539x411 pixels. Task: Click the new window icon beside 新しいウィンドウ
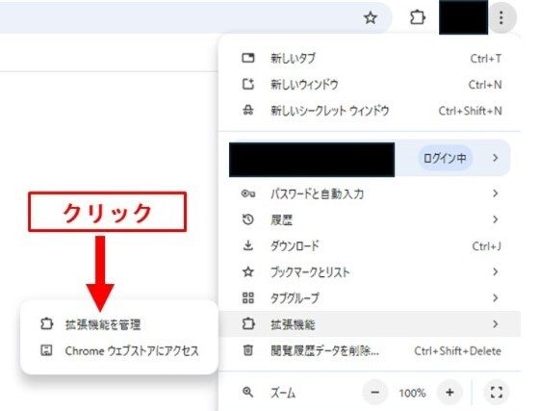pos(248,84)
